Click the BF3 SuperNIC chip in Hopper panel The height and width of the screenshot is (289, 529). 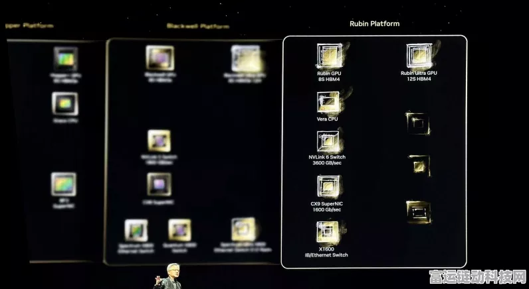click(63, 184)
